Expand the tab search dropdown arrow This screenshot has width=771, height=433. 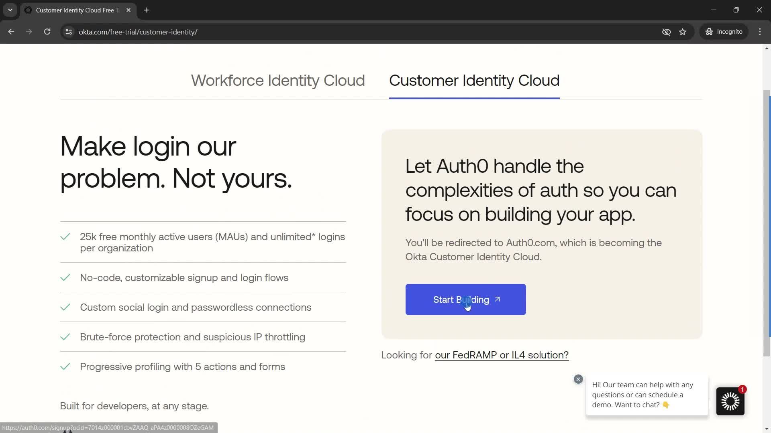point(10,10)
